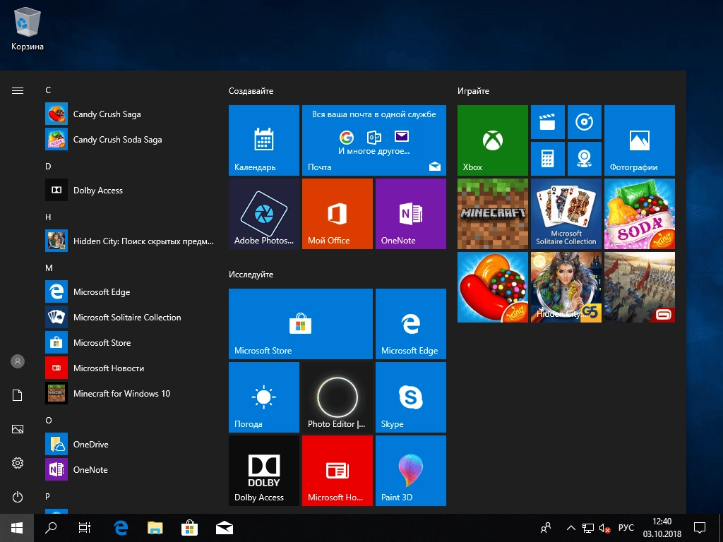Open Action Center notifications icon
The width and height of the screenshot is (723, 542).
click(700, 528)
